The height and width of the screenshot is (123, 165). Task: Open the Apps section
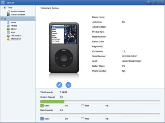[11, 32]
